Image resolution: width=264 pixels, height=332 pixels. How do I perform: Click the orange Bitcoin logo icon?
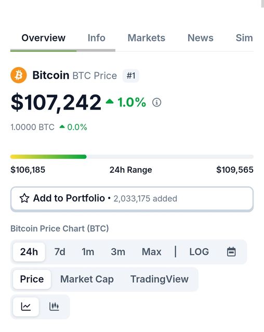[19, 75]
